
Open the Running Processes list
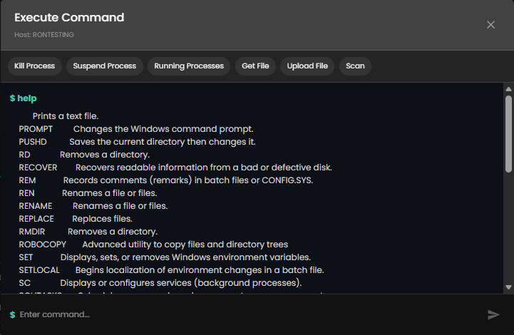coord(189,66)
